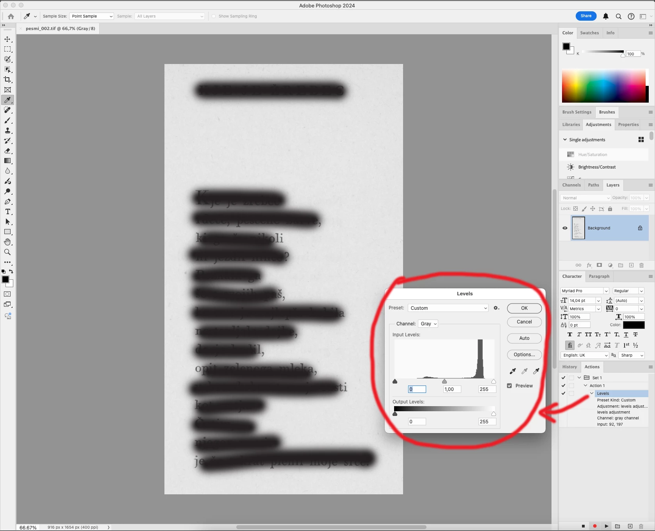Select the Clone Stamp tool

click(7, 130)
